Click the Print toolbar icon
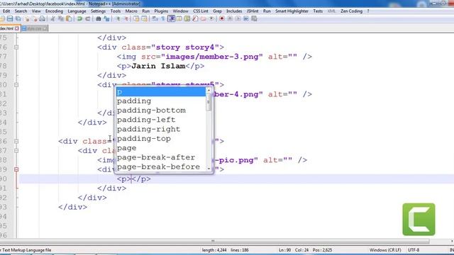The width and height of the screenshot is (454, 255). click(43, 19)
